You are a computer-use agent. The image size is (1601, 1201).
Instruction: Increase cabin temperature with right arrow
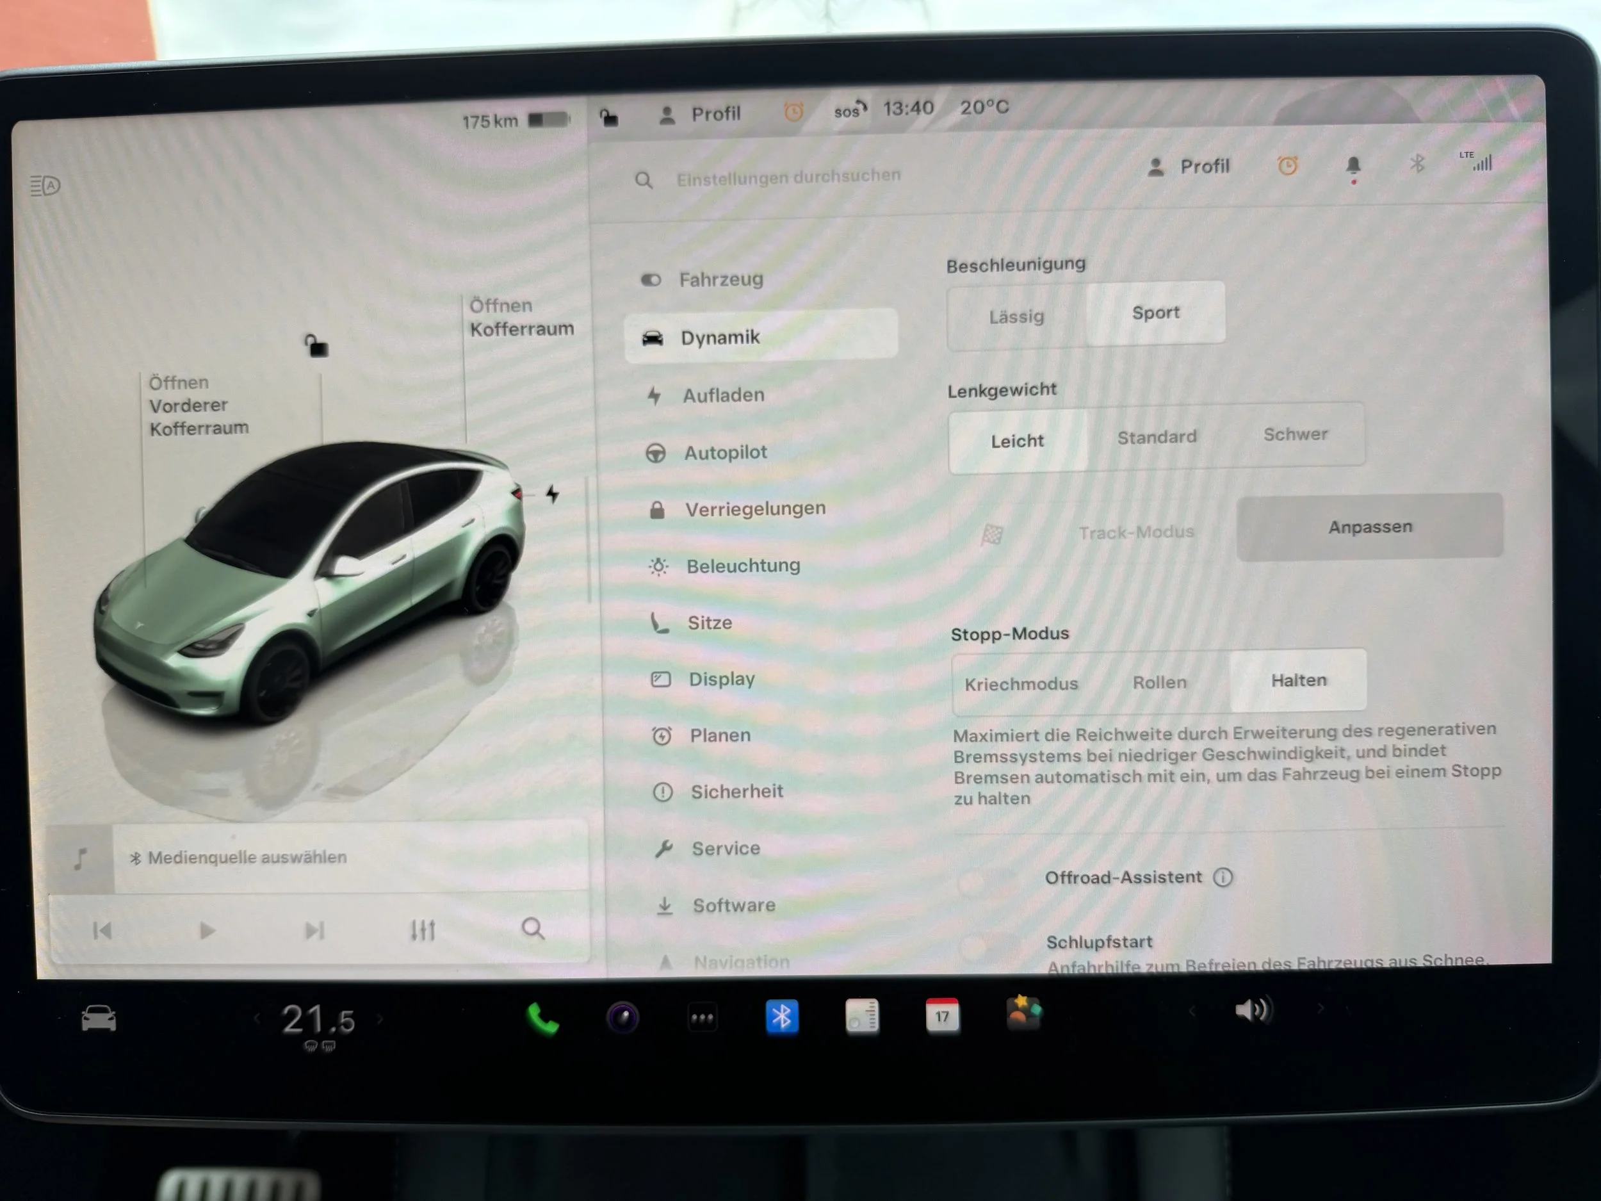point(380,1018)
